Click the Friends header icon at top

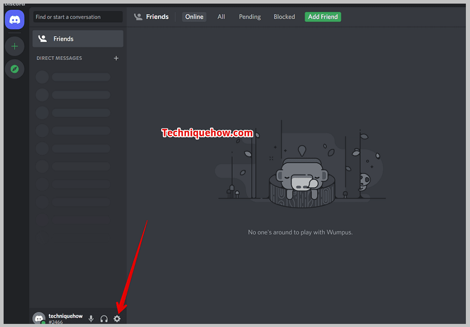click(x=138, y=17)
